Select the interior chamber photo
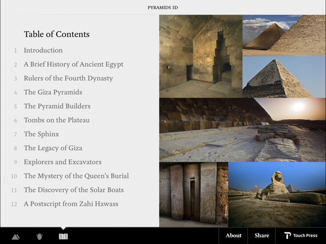 click(x=200, y=56)
